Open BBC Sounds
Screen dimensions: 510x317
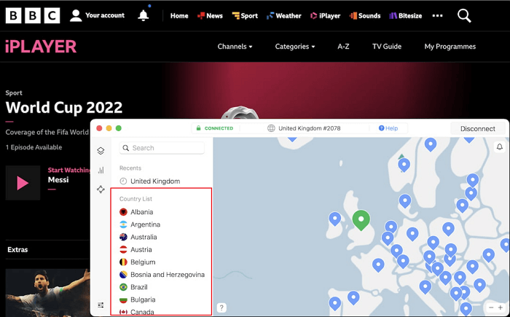point(365,15)
